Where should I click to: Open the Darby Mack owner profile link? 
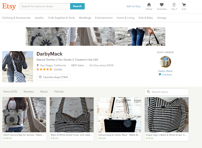point(165,71)
